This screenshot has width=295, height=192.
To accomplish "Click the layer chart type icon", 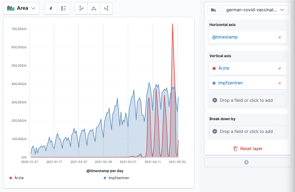I will pos(213,10).
